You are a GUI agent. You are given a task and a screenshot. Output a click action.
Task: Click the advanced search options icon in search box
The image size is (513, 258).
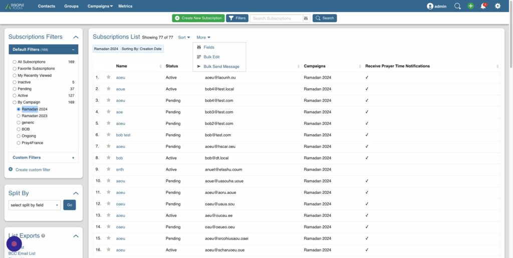306,18
